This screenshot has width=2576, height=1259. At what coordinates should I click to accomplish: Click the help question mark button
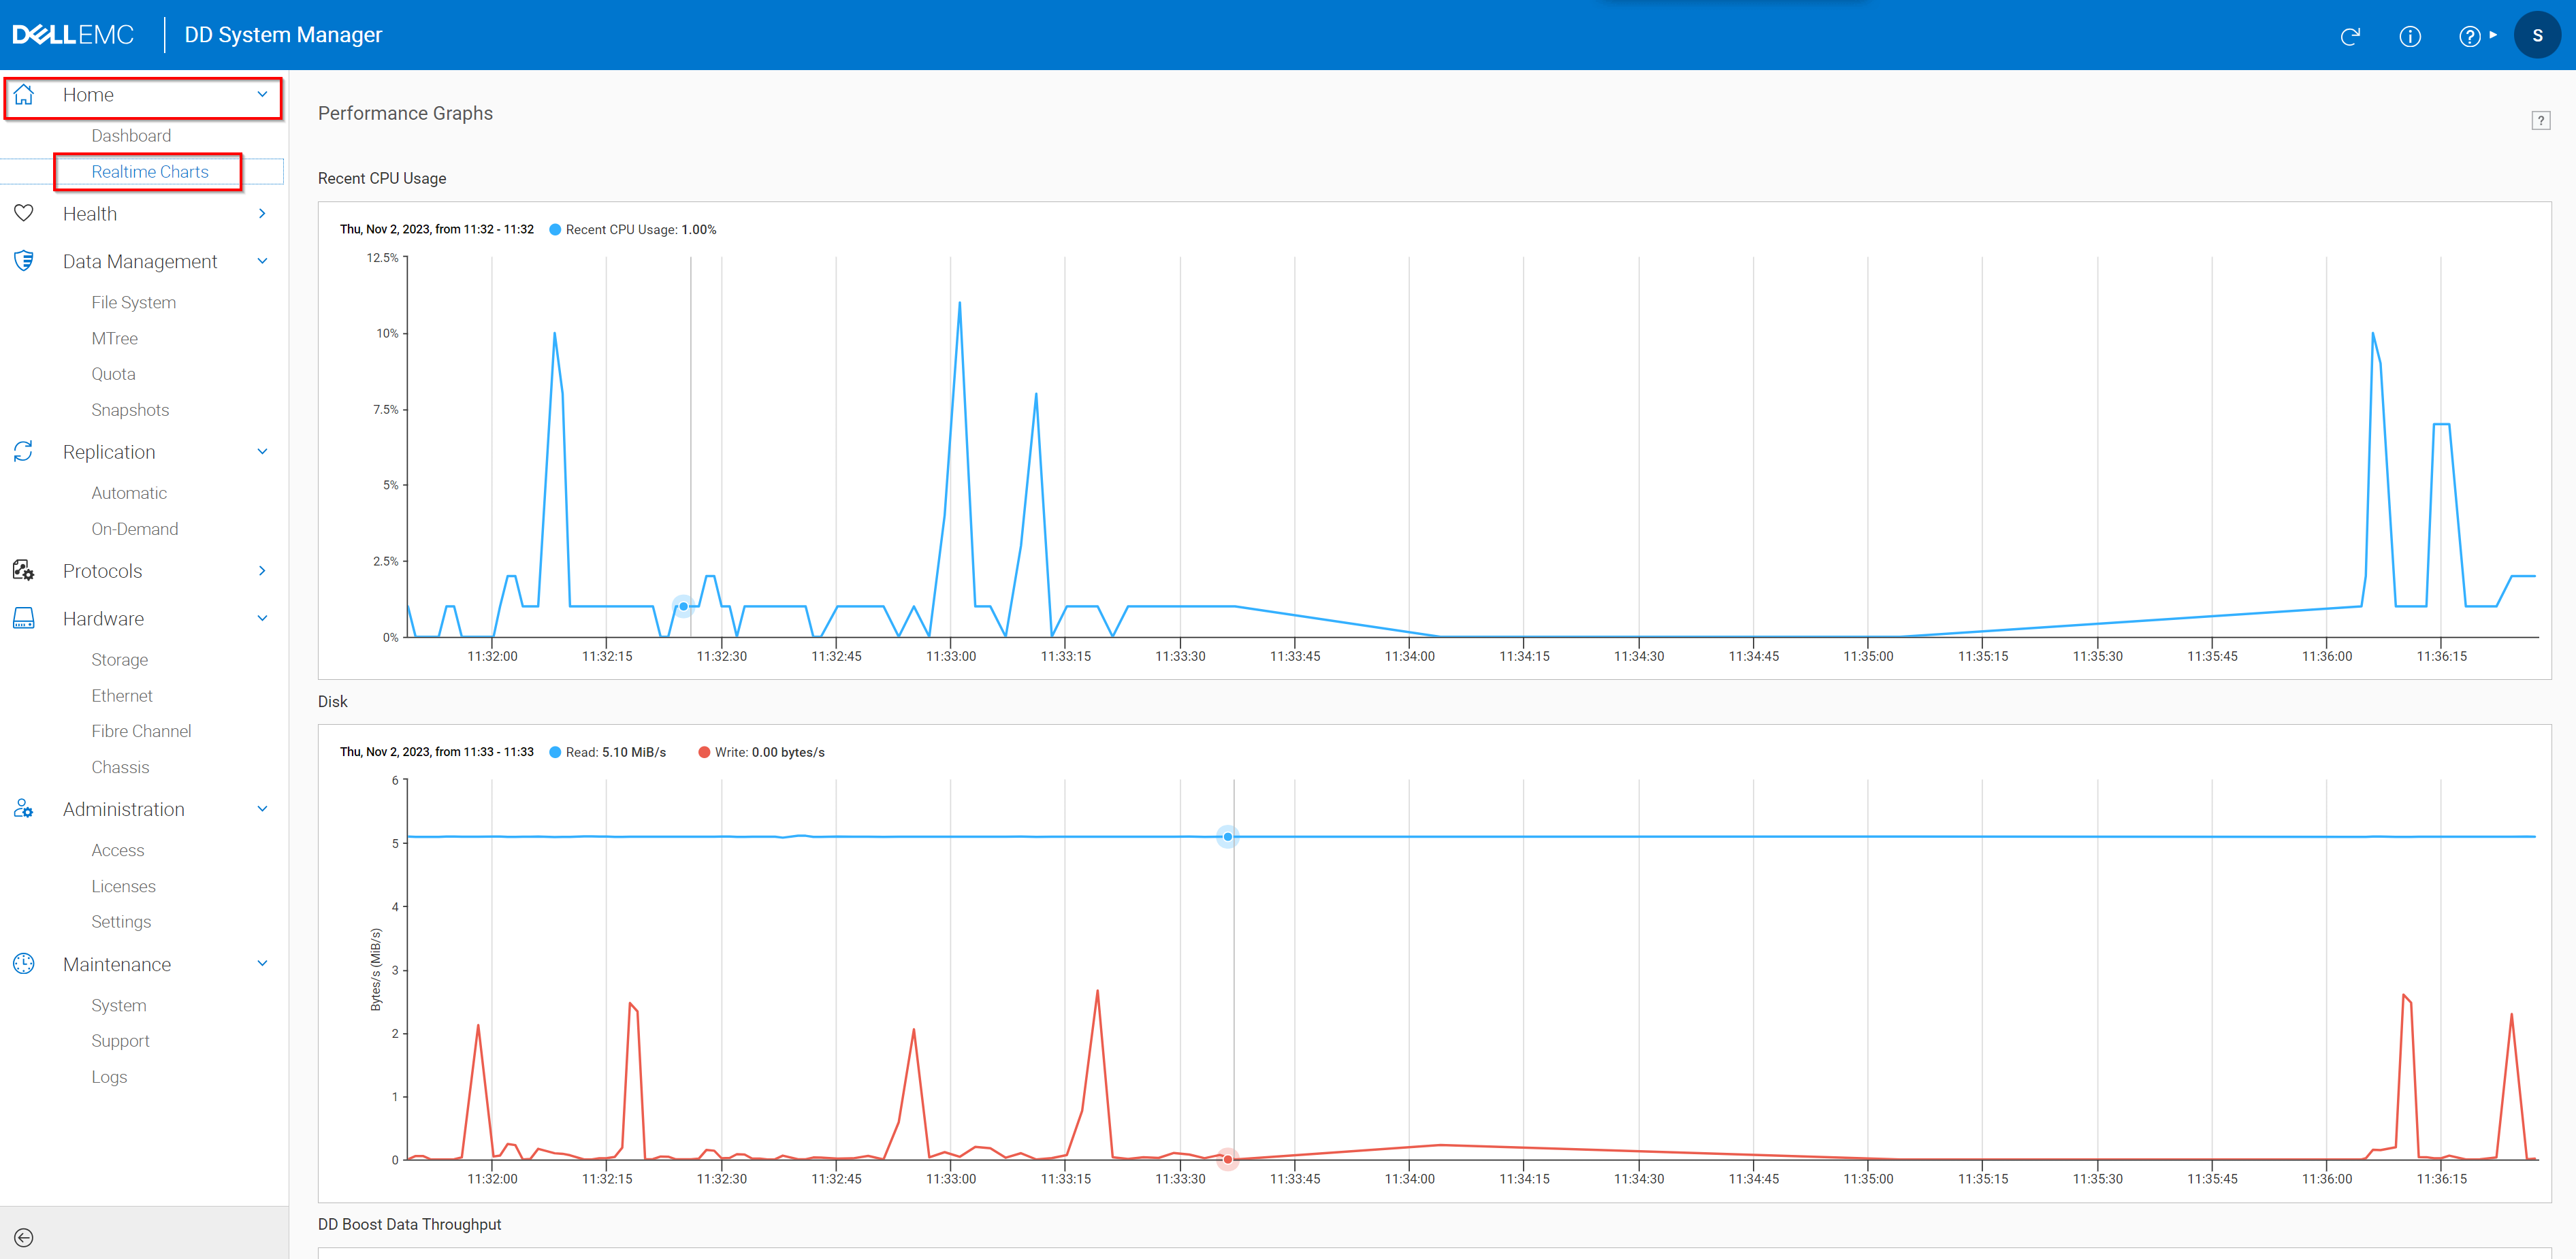2469,35
